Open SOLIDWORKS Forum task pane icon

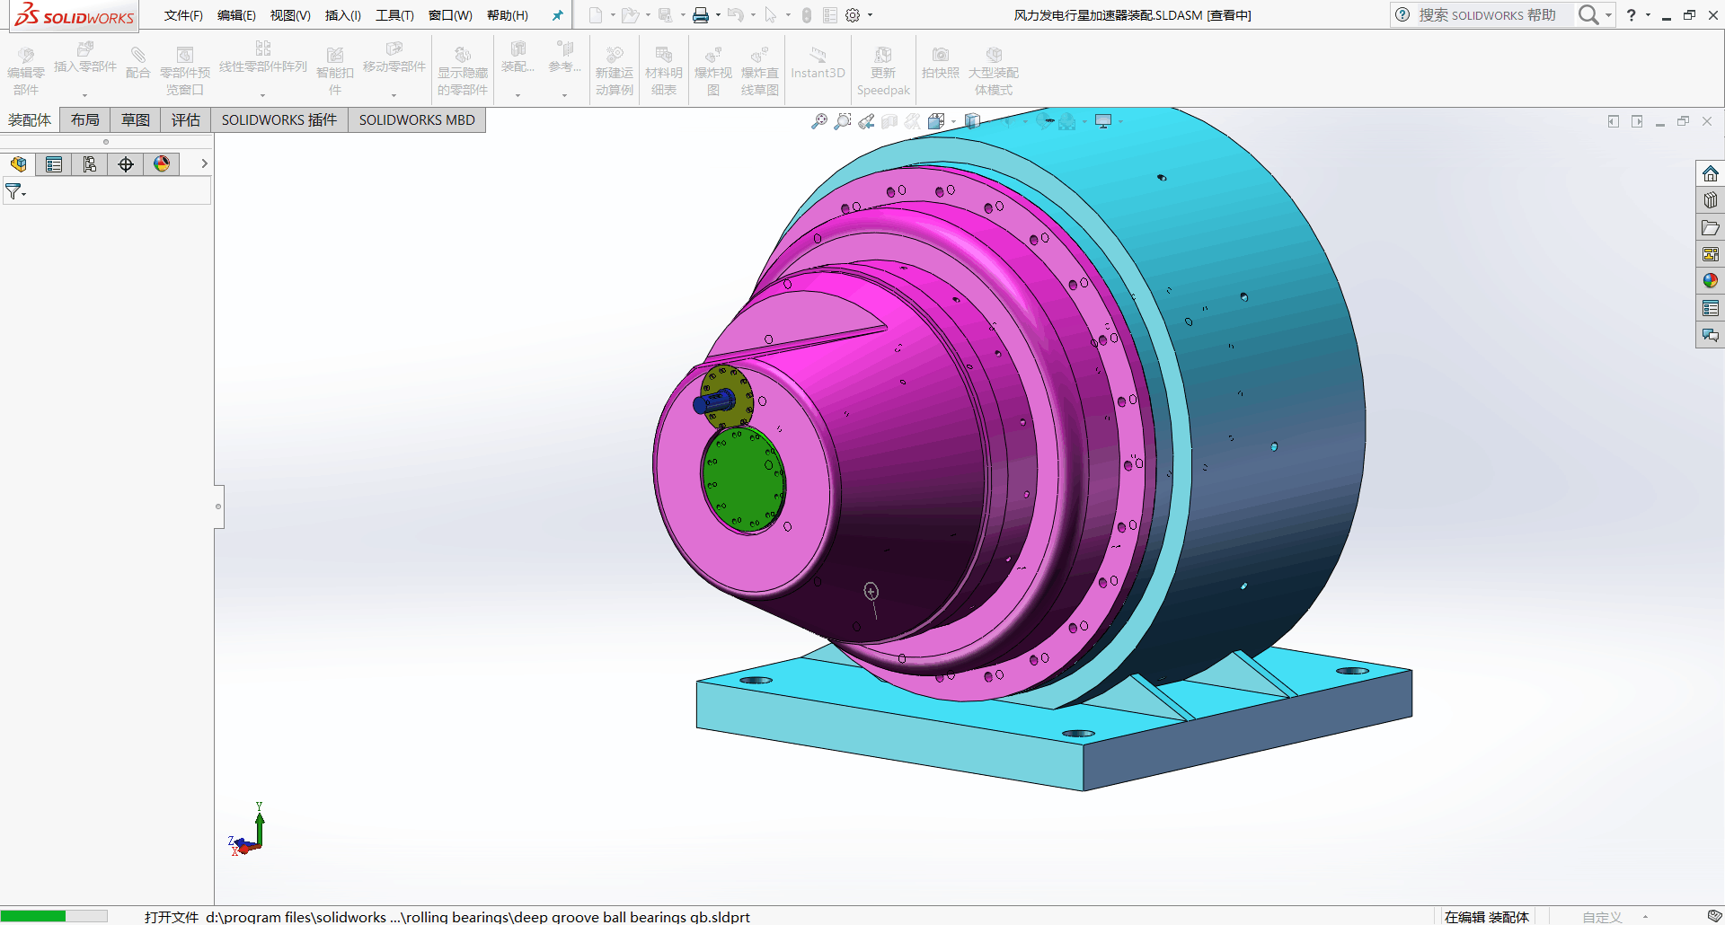coord(1711,335)
